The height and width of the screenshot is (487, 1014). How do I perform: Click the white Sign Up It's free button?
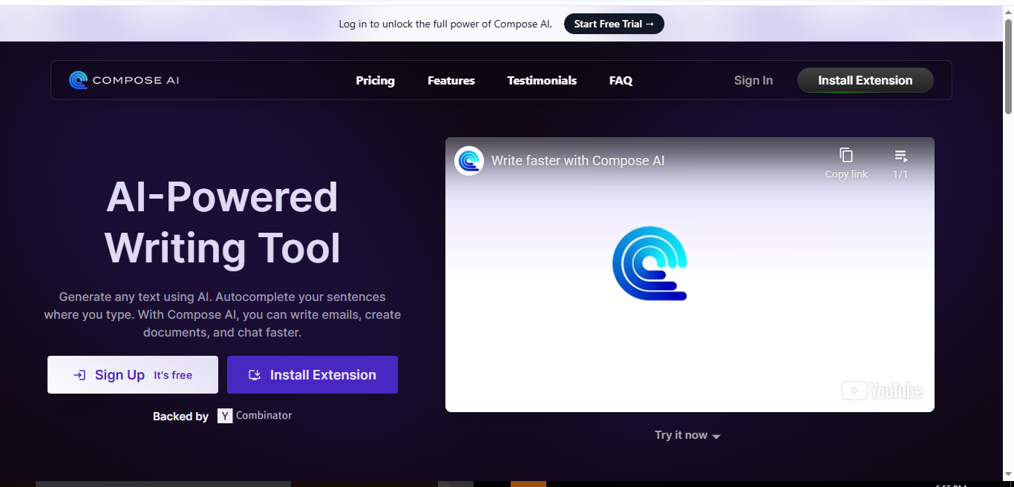click(x=133, y=375)
